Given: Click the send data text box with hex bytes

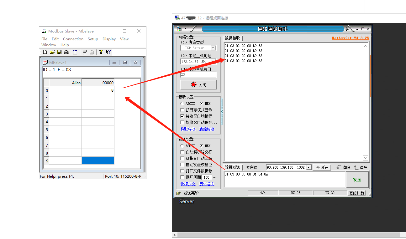Looking at the screenshot, I should (285, 180).
